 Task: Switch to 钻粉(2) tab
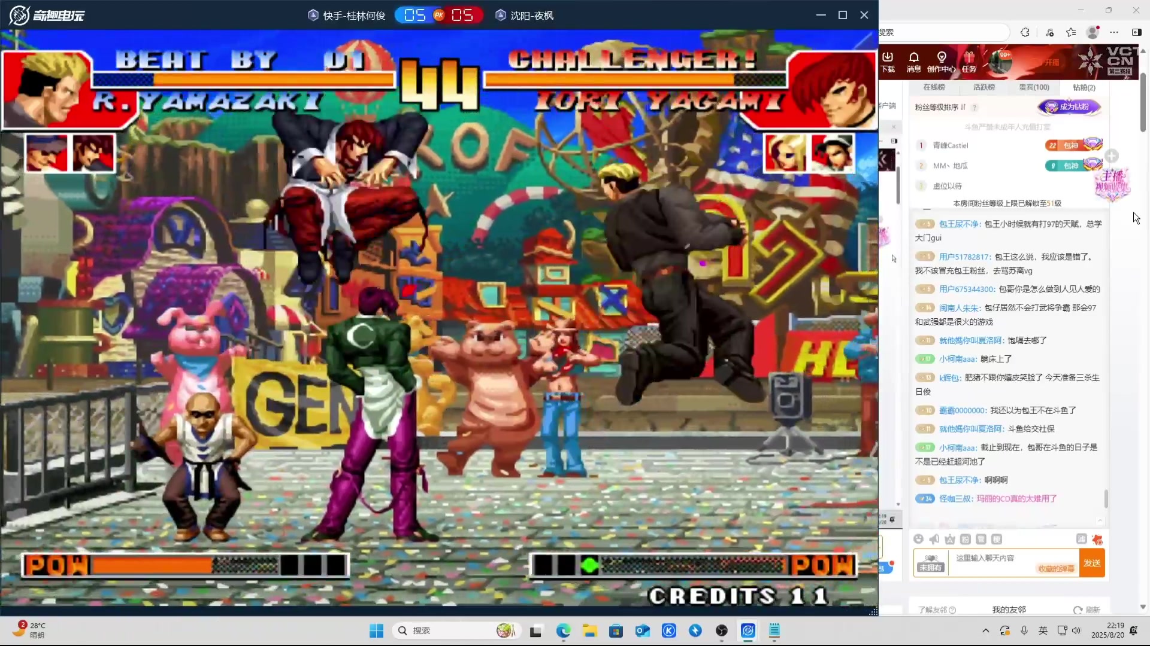click(1084, 87)
